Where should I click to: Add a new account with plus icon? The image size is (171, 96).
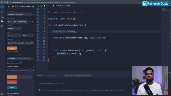(x=14, y=19)
